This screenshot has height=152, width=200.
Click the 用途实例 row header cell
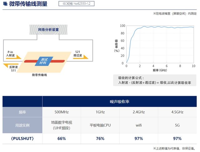22,125
